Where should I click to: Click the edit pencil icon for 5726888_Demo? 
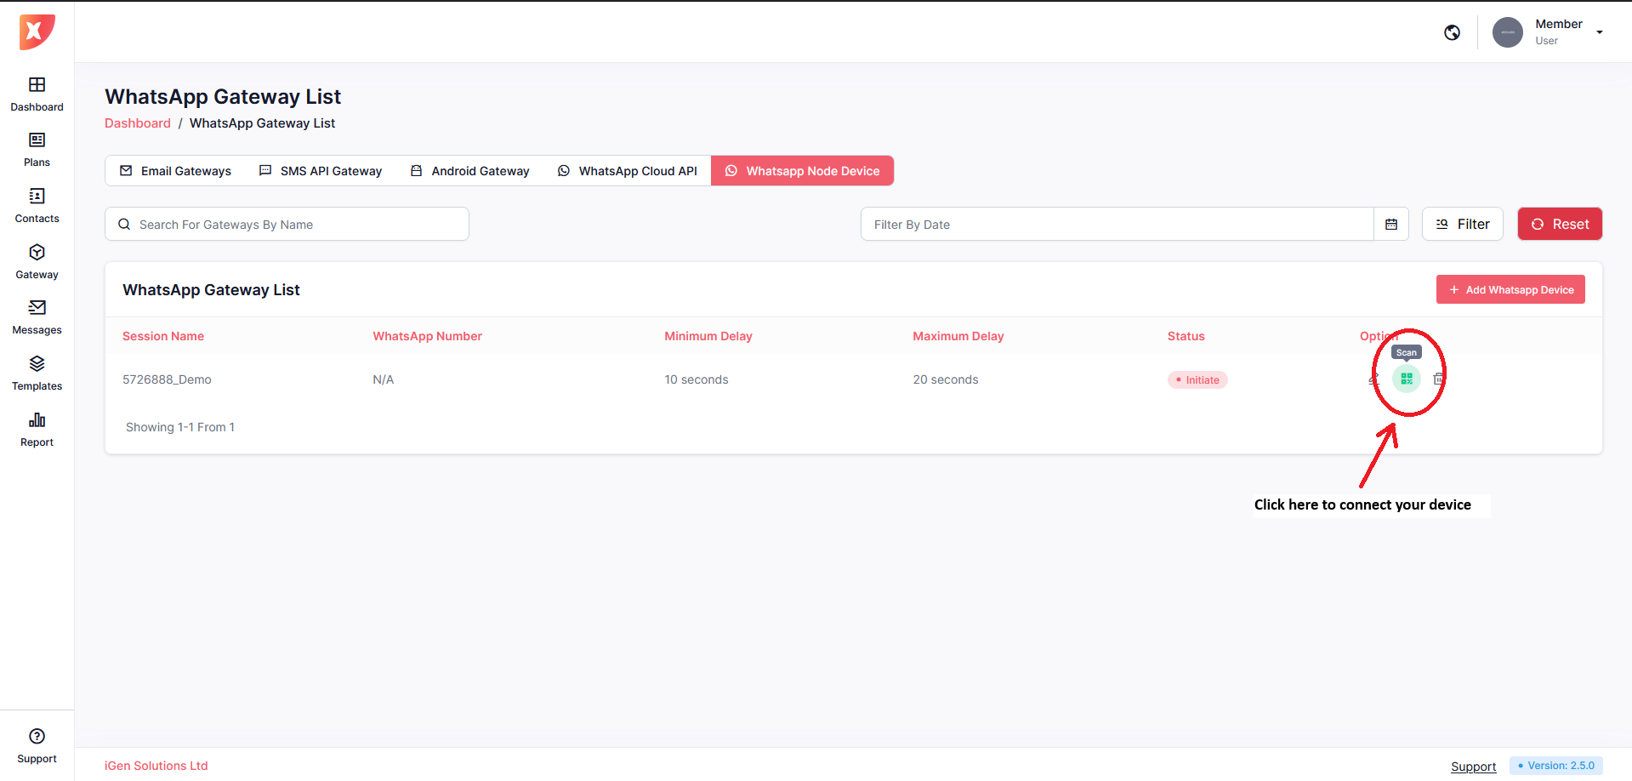pos(1374,379)
